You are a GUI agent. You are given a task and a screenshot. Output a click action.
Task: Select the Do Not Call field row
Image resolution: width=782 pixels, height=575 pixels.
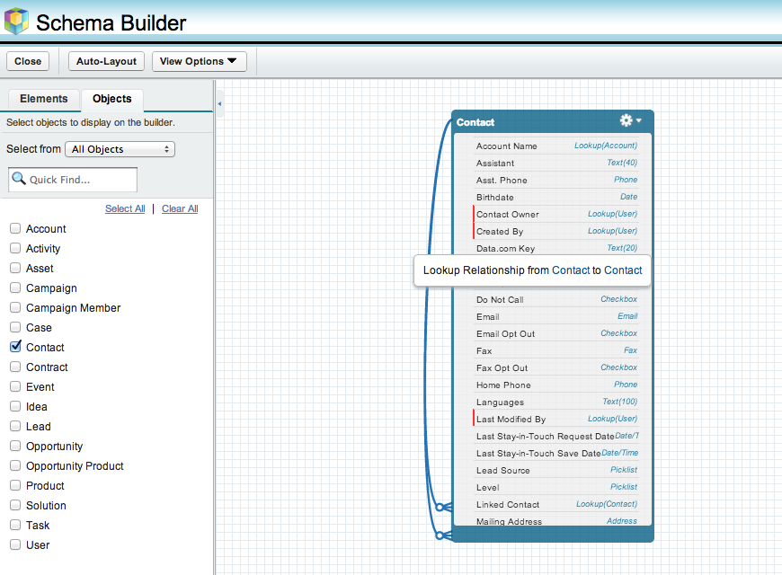point(555,299)
